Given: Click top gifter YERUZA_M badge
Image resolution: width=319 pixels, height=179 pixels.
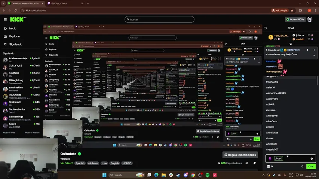Looking at the screenshot, I should click(271, 37).
